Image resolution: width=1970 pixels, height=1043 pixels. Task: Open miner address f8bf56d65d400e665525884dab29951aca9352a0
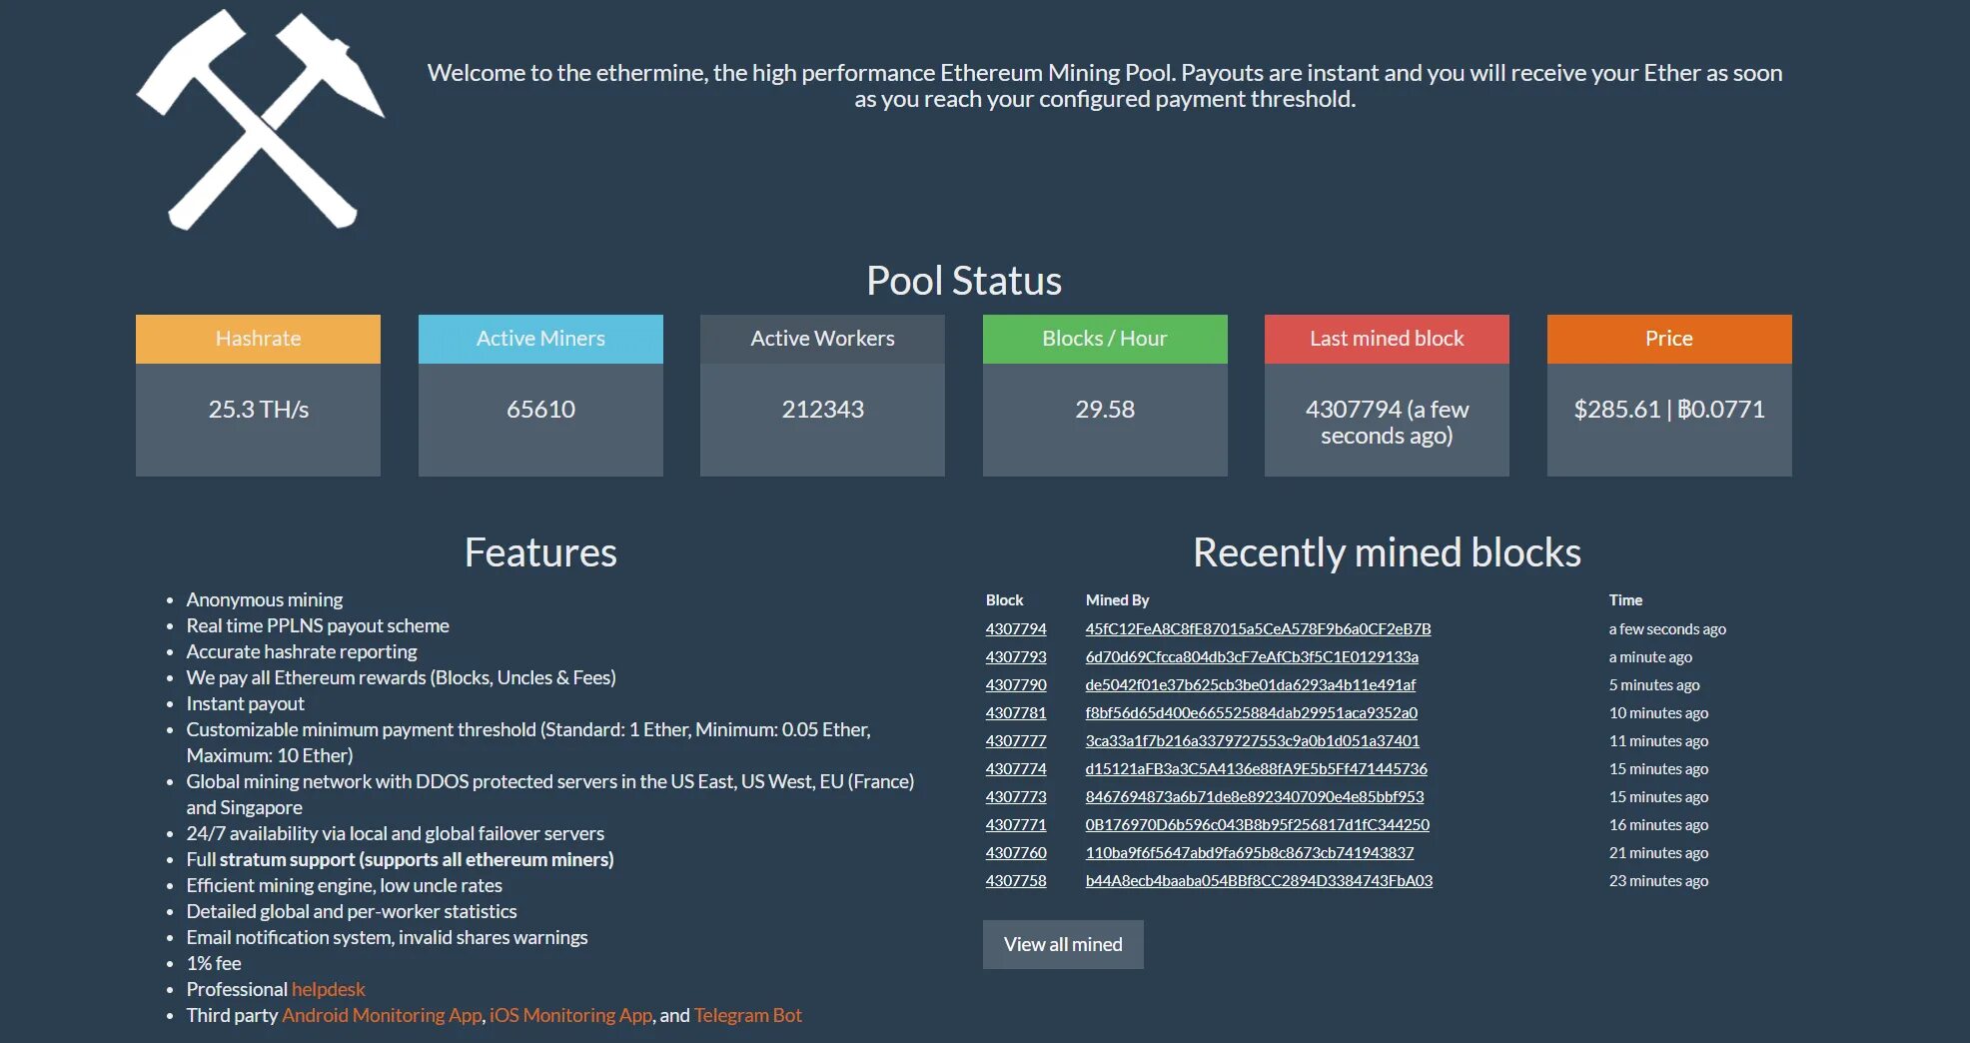pyautogui.click(x=1252, y=713)
